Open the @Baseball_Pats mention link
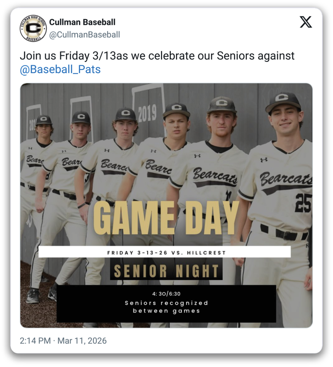Image resolution: width=333 pixels, height=367 pixels. point(60,69)
